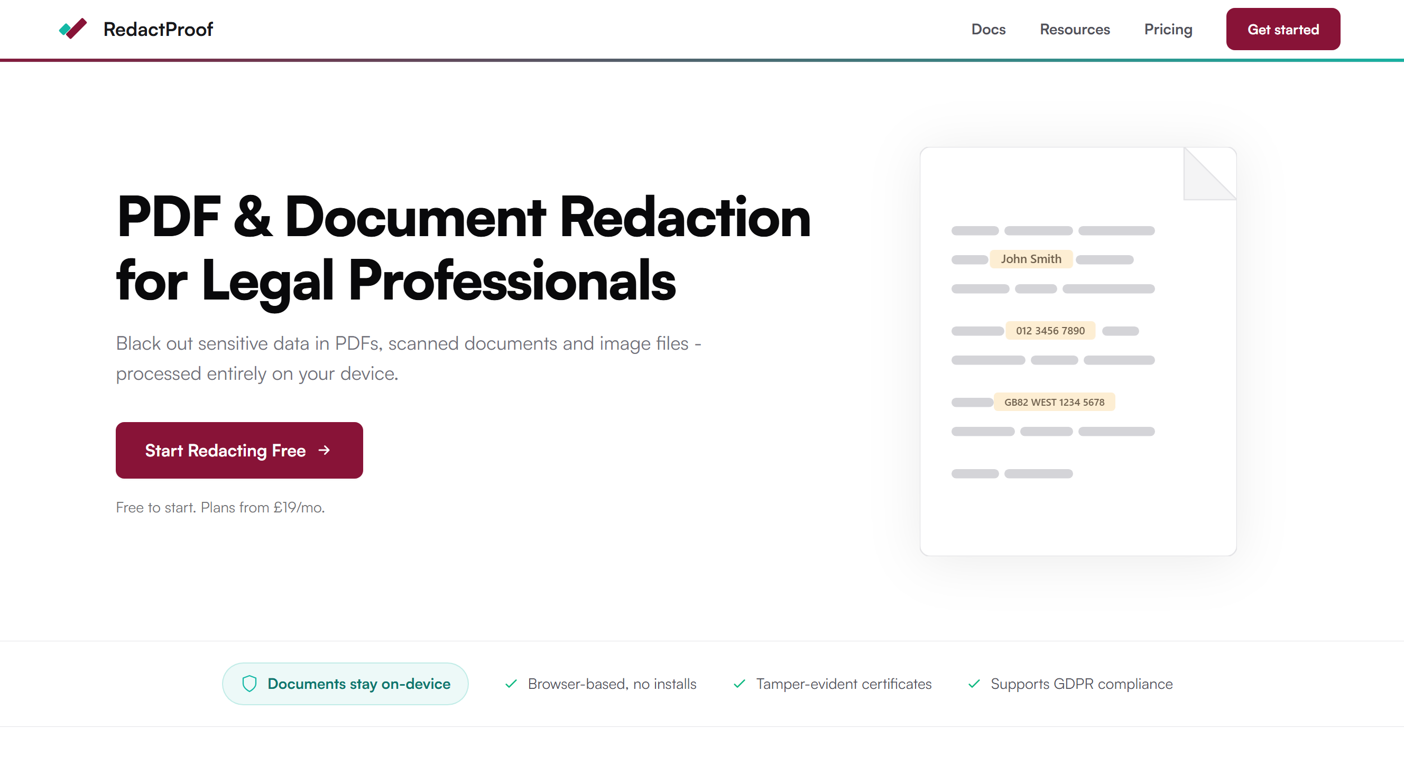
Task: Go to Resources in the navigation
Action: [x=1074, y=30]
